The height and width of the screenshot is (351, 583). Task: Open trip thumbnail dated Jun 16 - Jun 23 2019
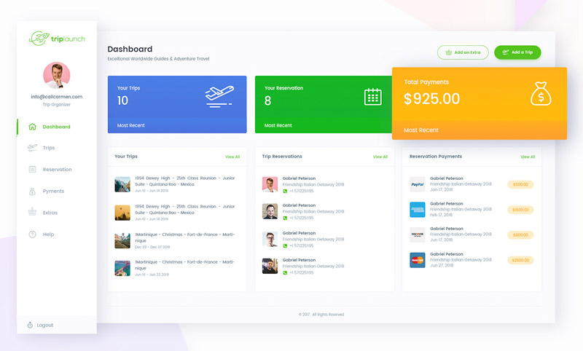coord(122,268)
